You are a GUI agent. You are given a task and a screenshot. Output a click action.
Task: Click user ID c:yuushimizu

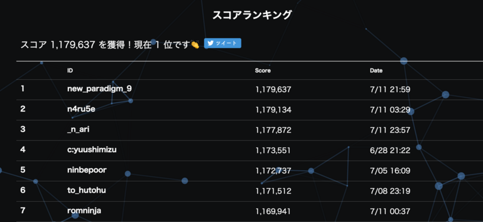pyautogui.click(x=92, y=150)
